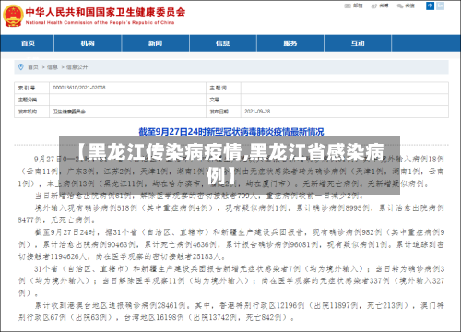Open the 互动 navigation tab
Viewport: 461px width, 332px height.
[x=358, y=43]
